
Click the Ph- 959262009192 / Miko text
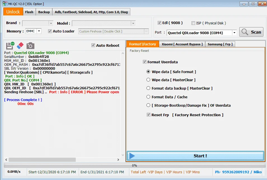(238, 172)
